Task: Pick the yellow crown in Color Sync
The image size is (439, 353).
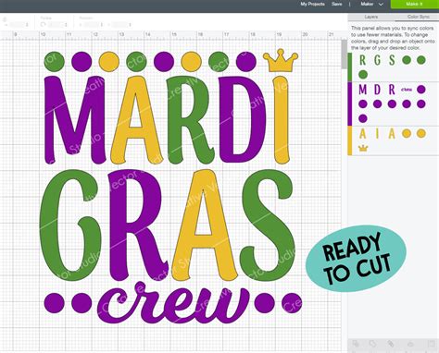Action: pos(363,149)
